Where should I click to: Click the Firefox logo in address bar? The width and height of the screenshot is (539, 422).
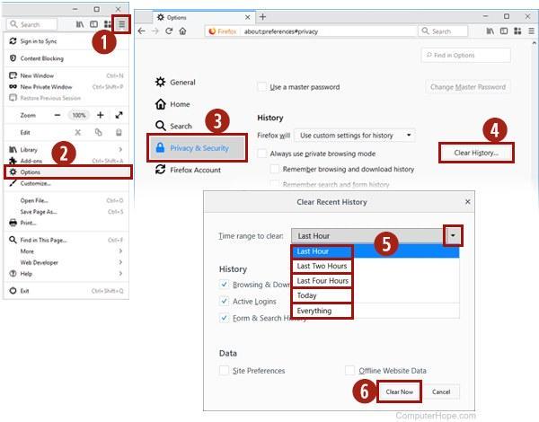click(212, 31)
